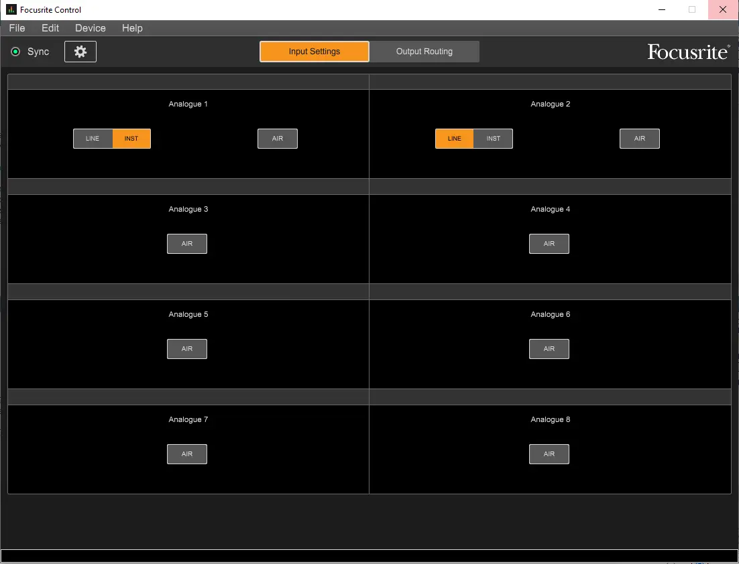Screen dimensions: 739x564
Task: Expand the Edit menu
Action: coord(50,28)
